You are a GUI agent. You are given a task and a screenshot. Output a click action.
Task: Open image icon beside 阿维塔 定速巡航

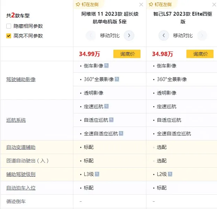(106, 106)
